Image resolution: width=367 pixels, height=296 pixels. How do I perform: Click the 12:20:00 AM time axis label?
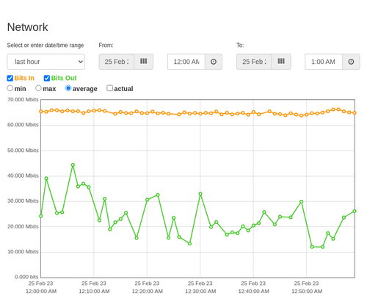[148, 287]
